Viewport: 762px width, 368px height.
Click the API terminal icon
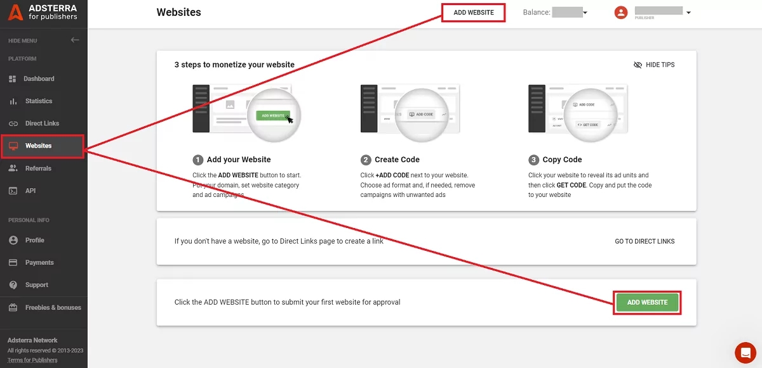coord(13,191)
